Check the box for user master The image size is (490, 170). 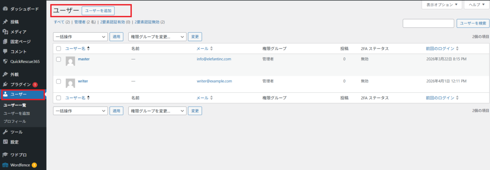(x=58, y=59)
